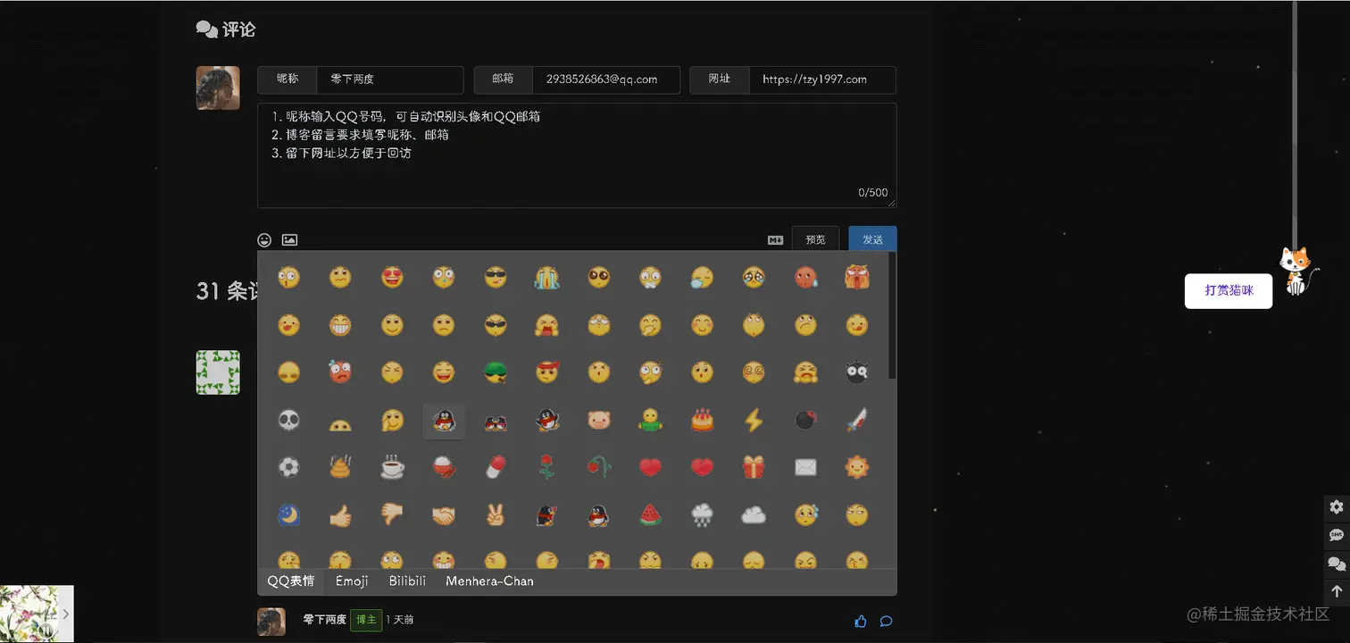Jump to comments via sidebar chat icon
The width and height of the screenshot is (1350, 643).
(x=1337, y=564)
